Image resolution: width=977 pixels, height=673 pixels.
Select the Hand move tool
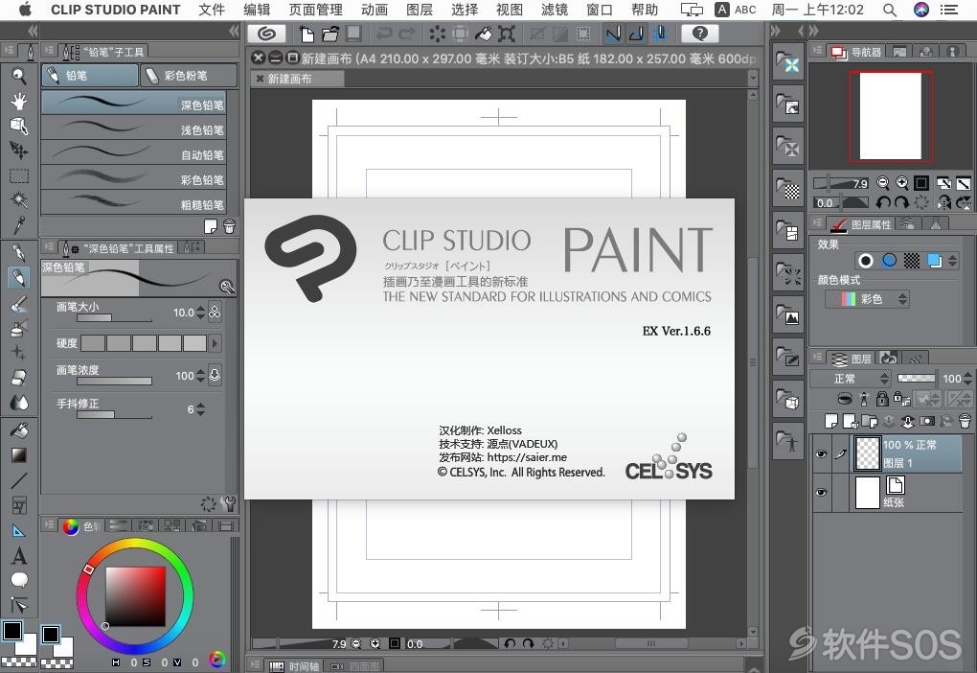(x=19, y=101)
